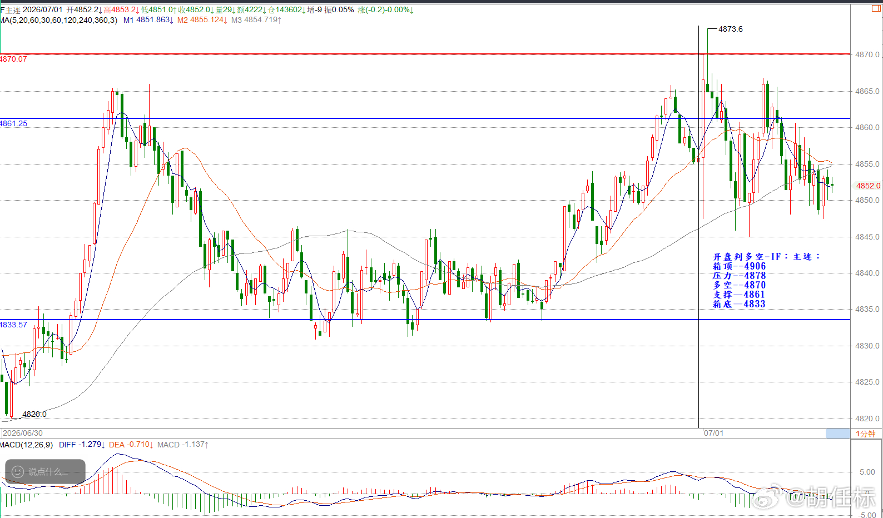Click the 支撑—4861 annotation line
The image size is (883, 518).
pos(740,295)
